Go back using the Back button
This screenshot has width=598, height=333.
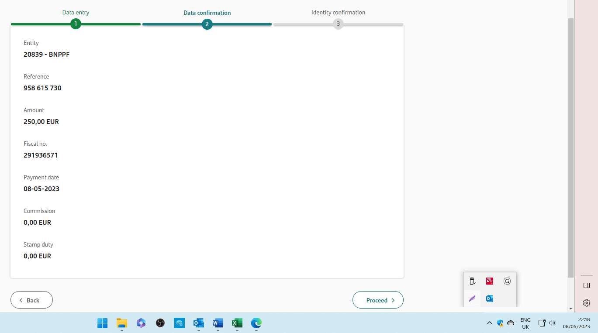point(31,300)
